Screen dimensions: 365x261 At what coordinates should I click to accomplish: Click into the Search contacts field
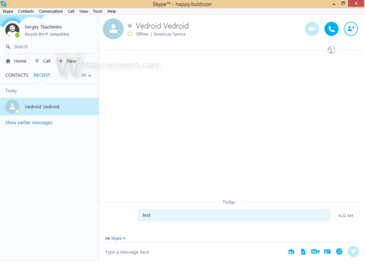click(x=49, y=47)
